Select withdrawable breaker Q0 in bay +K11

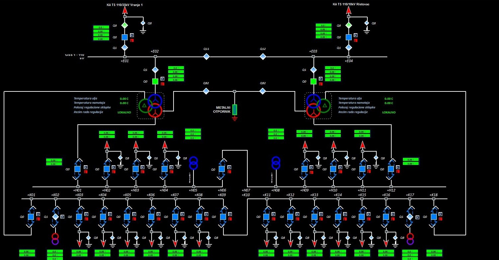(x=266, y=217)
